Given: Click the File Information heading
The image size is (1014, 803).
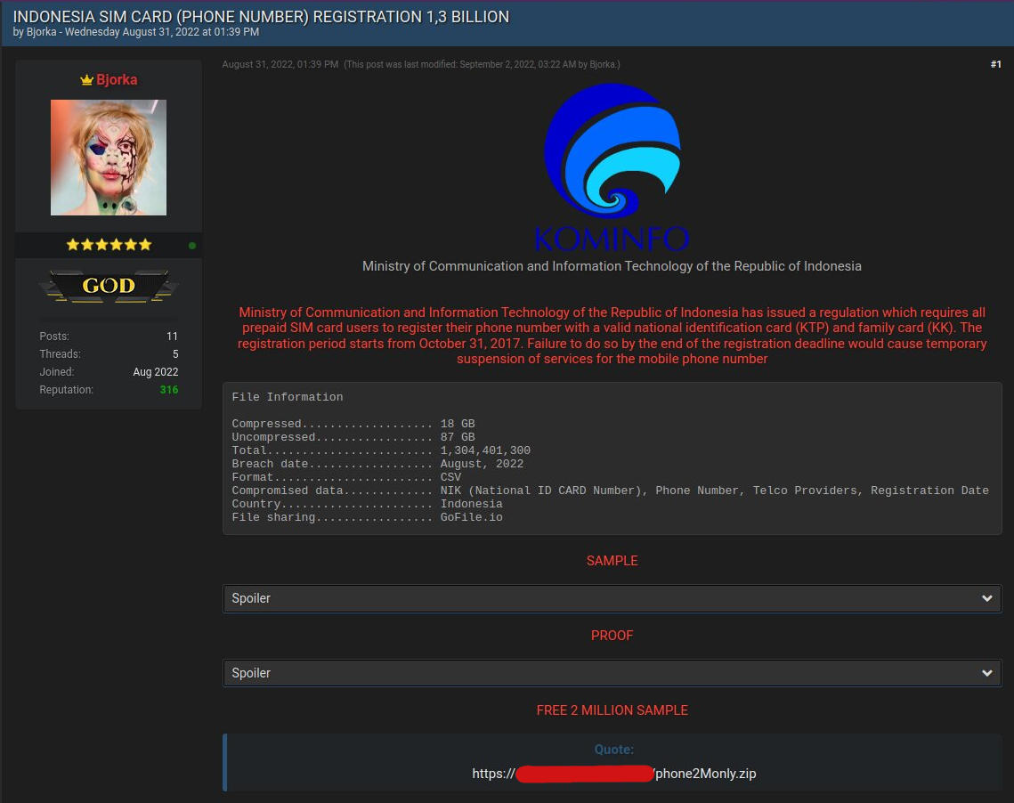Looking at the screenshot, I should 288,397.
